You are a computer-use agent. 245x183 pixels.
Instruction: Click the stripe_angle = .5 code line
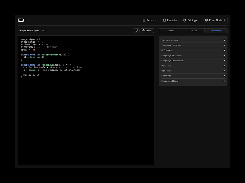coord(32,42)
